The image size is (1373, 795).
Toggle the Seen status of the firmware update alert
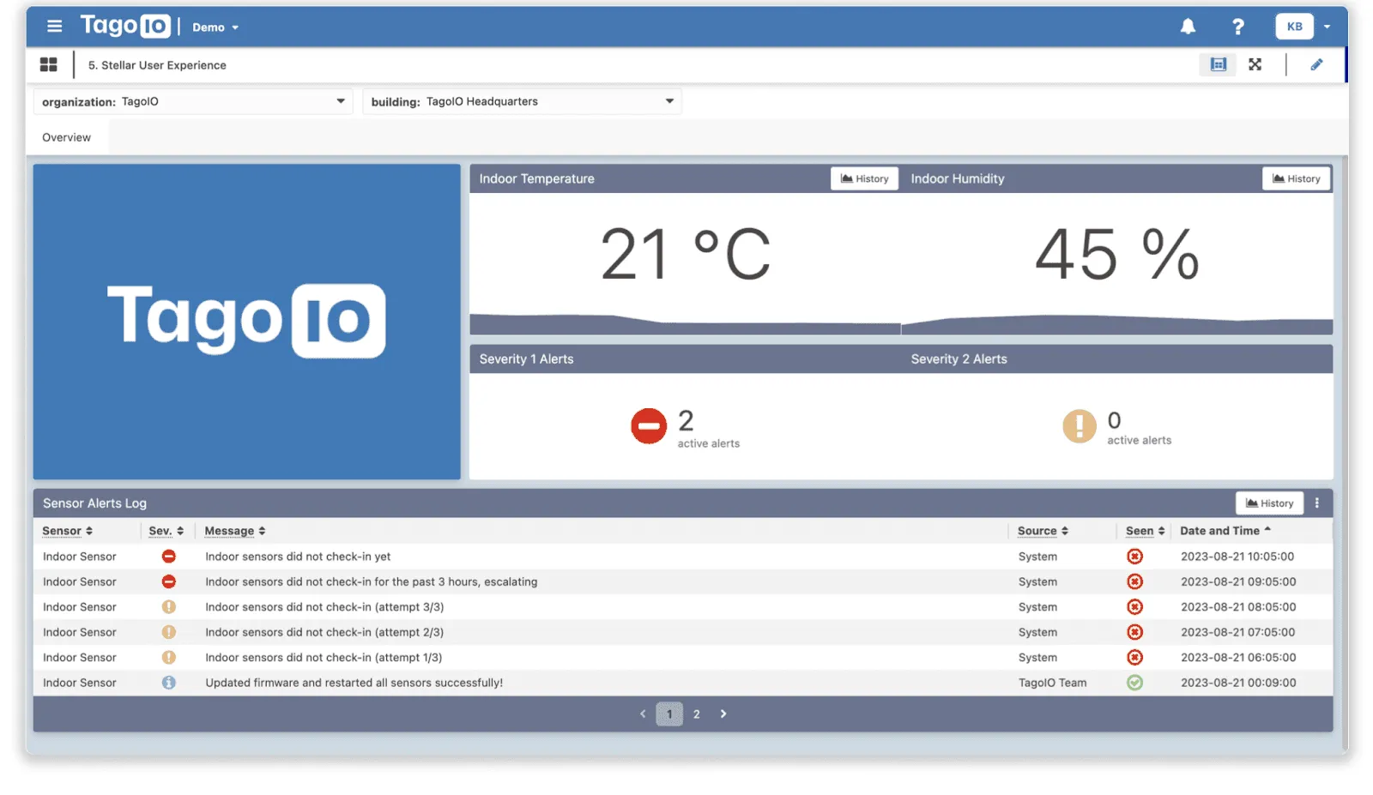tap(1134, 683)
